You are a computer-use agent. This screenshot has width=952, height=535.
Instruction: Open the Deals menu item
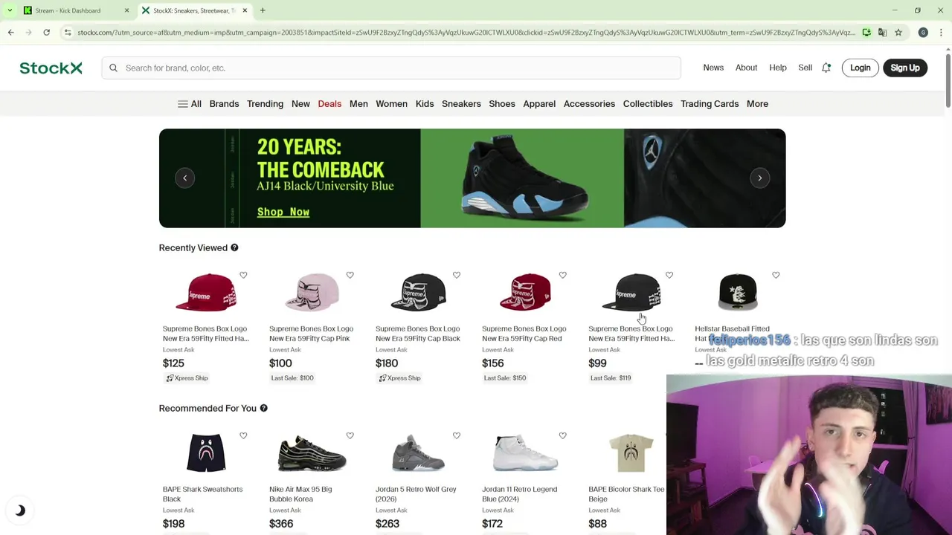pos(329,104)
